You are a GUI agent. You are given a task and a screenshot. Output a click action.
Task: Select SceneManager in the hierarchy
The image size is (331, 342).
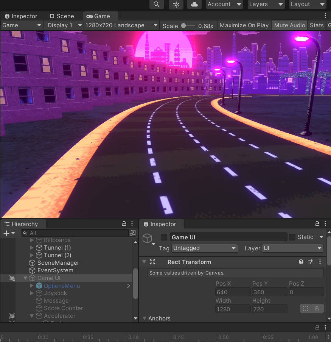click(x=58, y=263)
